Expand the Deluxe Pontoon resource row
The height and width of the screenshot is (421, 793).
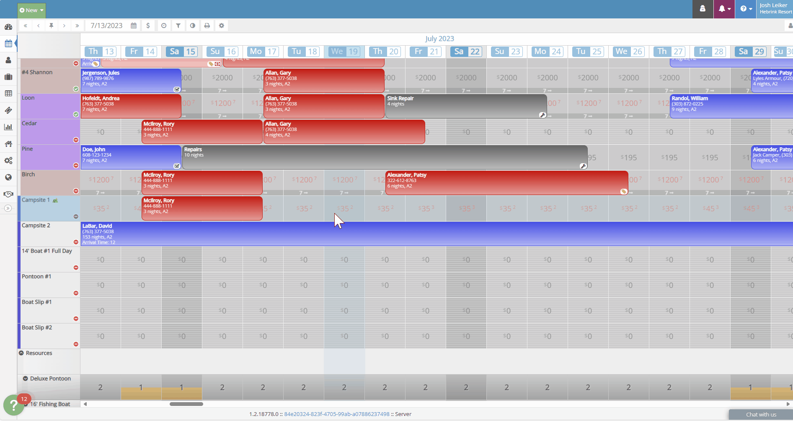[x=25, y=378]
